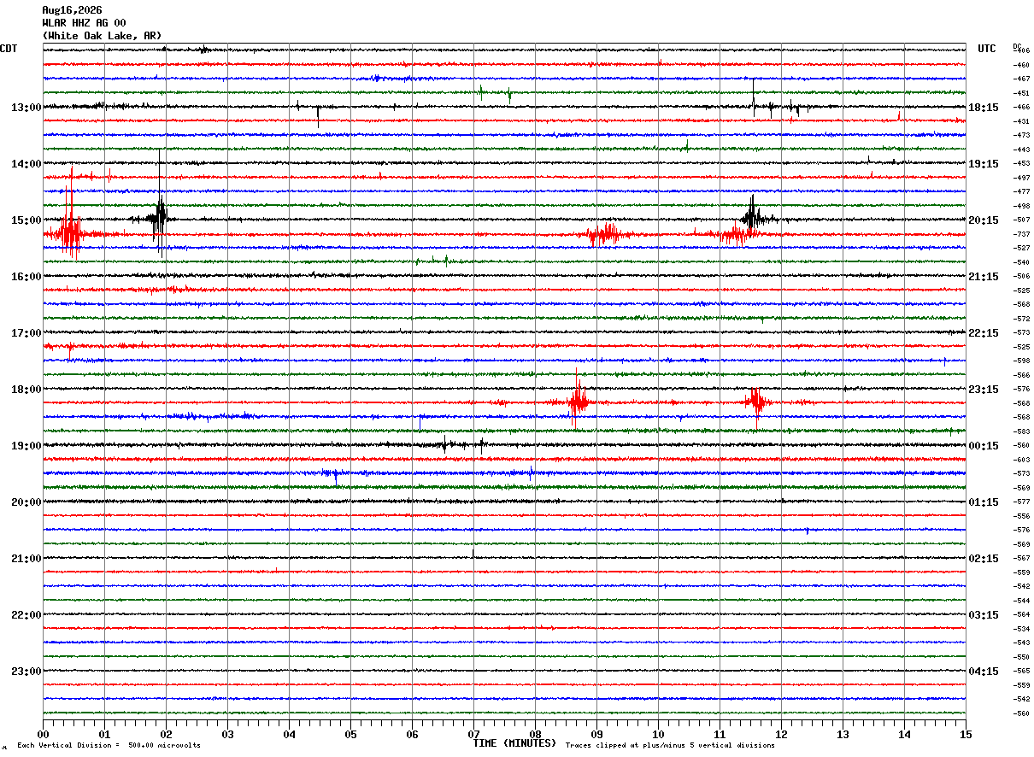This screenshot has width=1034, height=757.
Task: Click the '18:00' CDT hour label
Action: pos(26,390)
